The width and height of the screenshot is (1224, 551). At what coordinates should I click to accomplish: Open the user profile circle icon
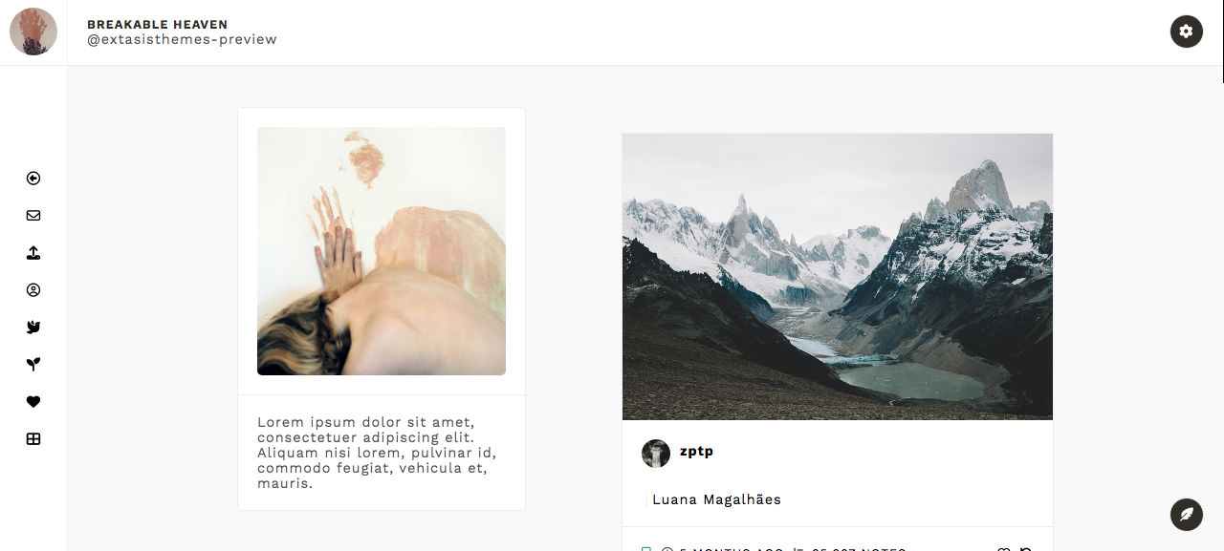(33, 290)
